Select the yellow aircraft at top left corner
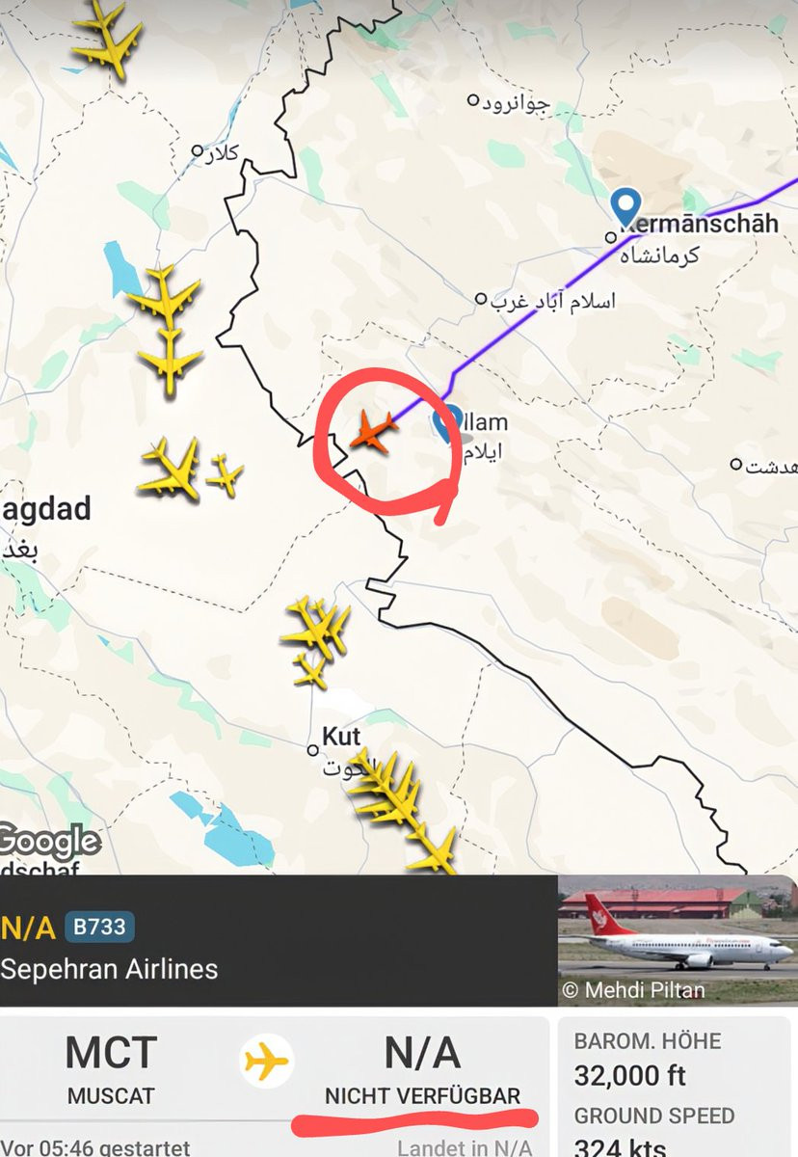798x1157 pixels. tap(107, 40)
